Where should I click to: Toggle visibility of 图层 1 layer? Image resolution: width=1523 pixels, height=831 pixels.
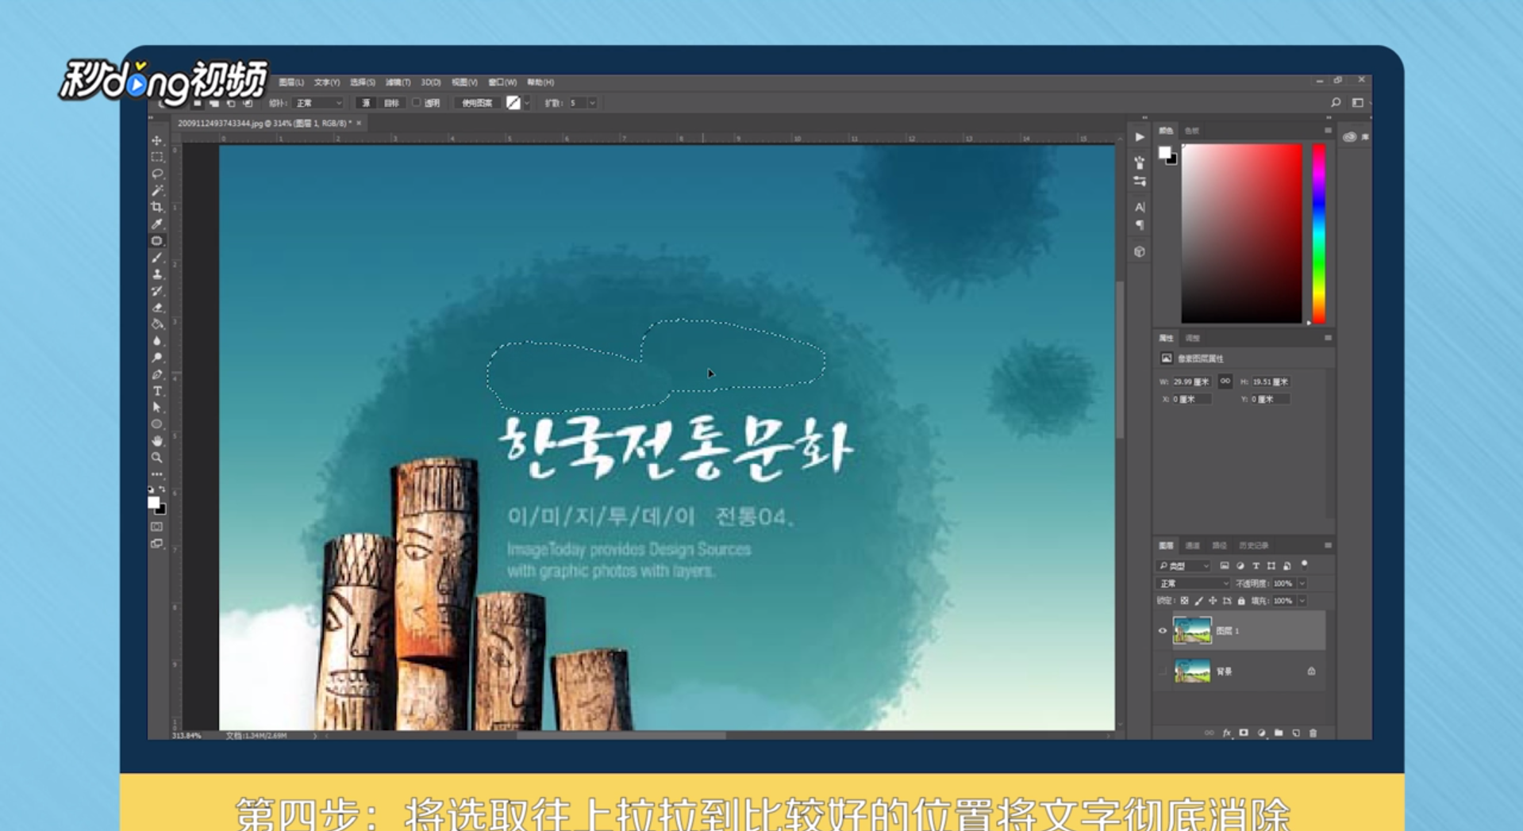[x=1163, y=631]
